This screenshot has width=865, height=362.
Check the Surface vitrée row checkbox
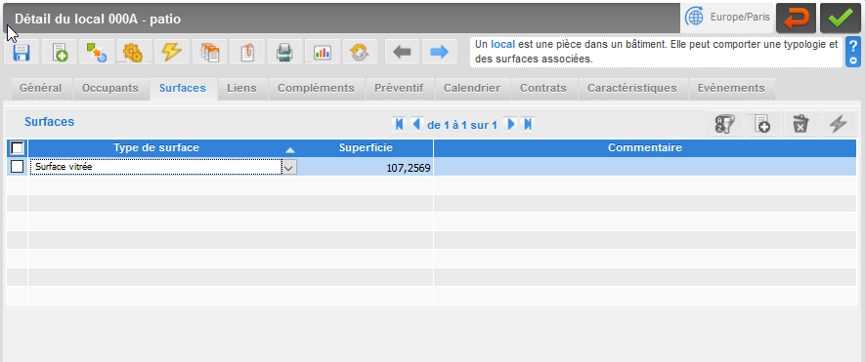pyautogui.click(x=17, y=167)
